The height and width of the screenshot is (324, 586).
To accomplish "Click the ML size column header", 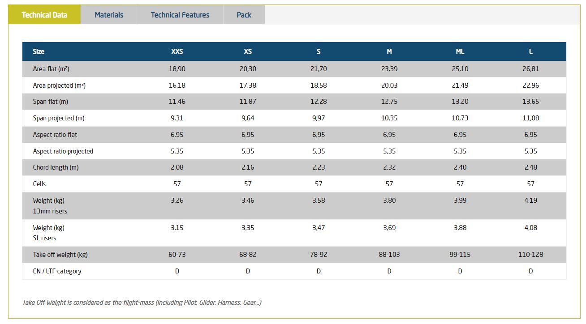I will (x=460, y=51).
